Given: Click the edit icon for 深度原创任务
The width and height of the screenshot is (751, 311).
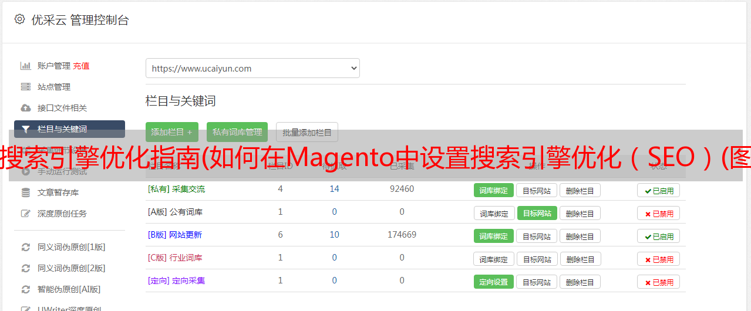Looking at the screenshot, I should pos(26,214).
